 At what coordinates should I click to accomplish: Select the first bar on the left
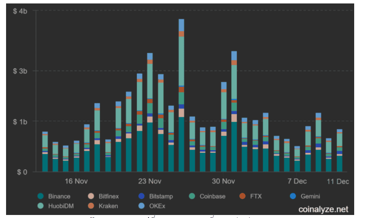pyautogui.click(x=45, y=152)
